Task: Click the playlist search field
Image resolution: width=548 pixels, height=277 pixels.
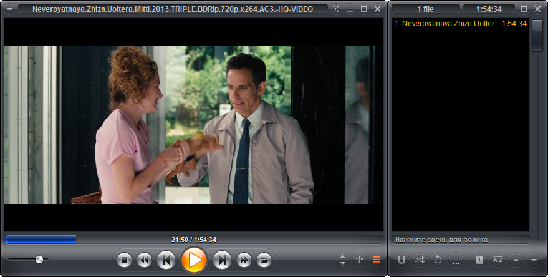Action: click(x=460, y=240)
